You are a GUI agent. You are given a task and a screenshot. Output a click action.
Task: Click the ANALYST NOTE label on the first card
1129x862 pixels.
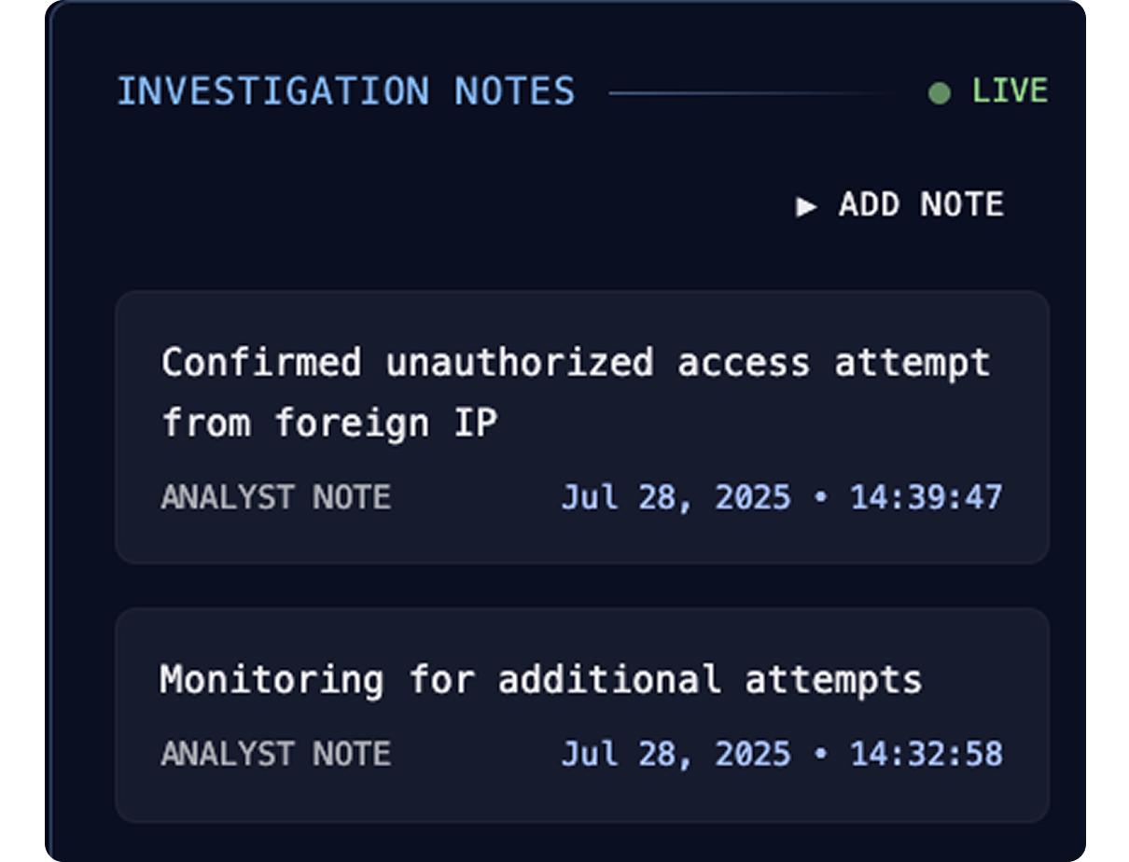pyautogui.click(x=275, y=497)
